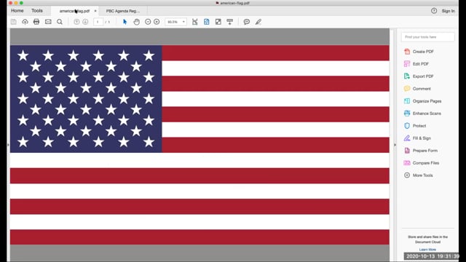Click the Learn More link
The width and height of the screenshot is (466, 262).
coord(427,250)
